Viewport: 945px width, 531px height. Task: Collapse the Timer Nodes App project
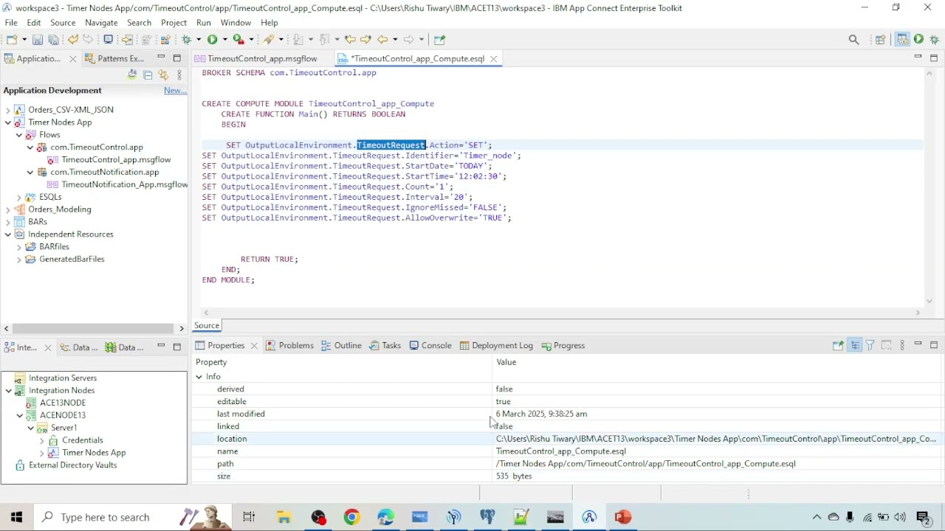[x=8, y=122]
